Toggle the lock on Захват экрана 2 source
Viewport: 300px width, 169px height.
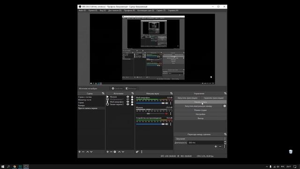tap(132, 104)
